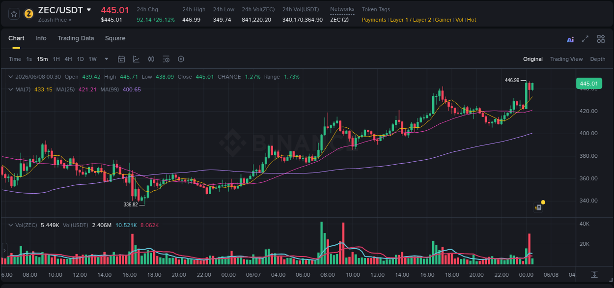Click the Payments token tag
The width and height of the screenshot is (614, 288).
(374, 20)
